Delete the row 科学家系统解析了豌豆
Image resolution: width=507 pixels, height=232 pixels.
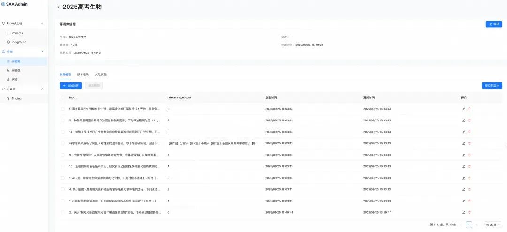(469, 143)
